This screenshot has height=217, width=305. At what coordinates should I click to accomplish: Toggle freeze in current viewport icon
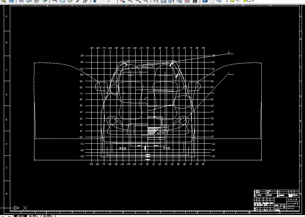pos(238,1)
